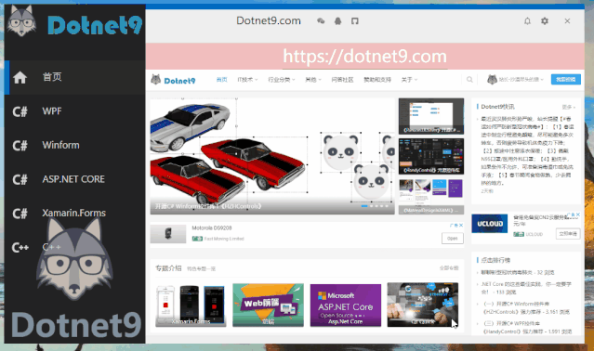Click the website search magnifier icon
594x351 pixels.
(x=469, y=80)
